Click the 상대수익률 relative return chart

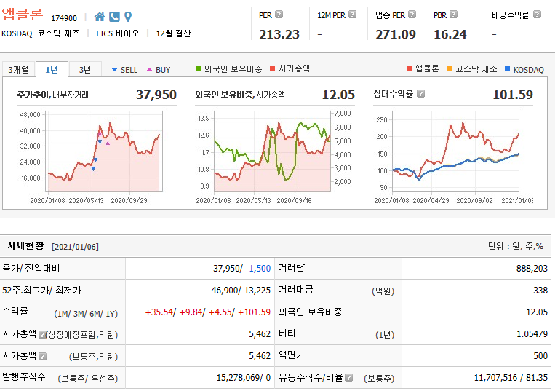[455, 151]
